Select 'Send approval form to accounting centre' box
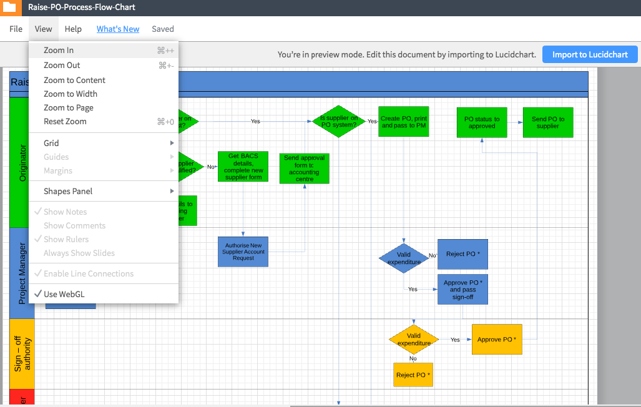The height and width of the screenshot is (407, 641). click(x=304, y=169)
